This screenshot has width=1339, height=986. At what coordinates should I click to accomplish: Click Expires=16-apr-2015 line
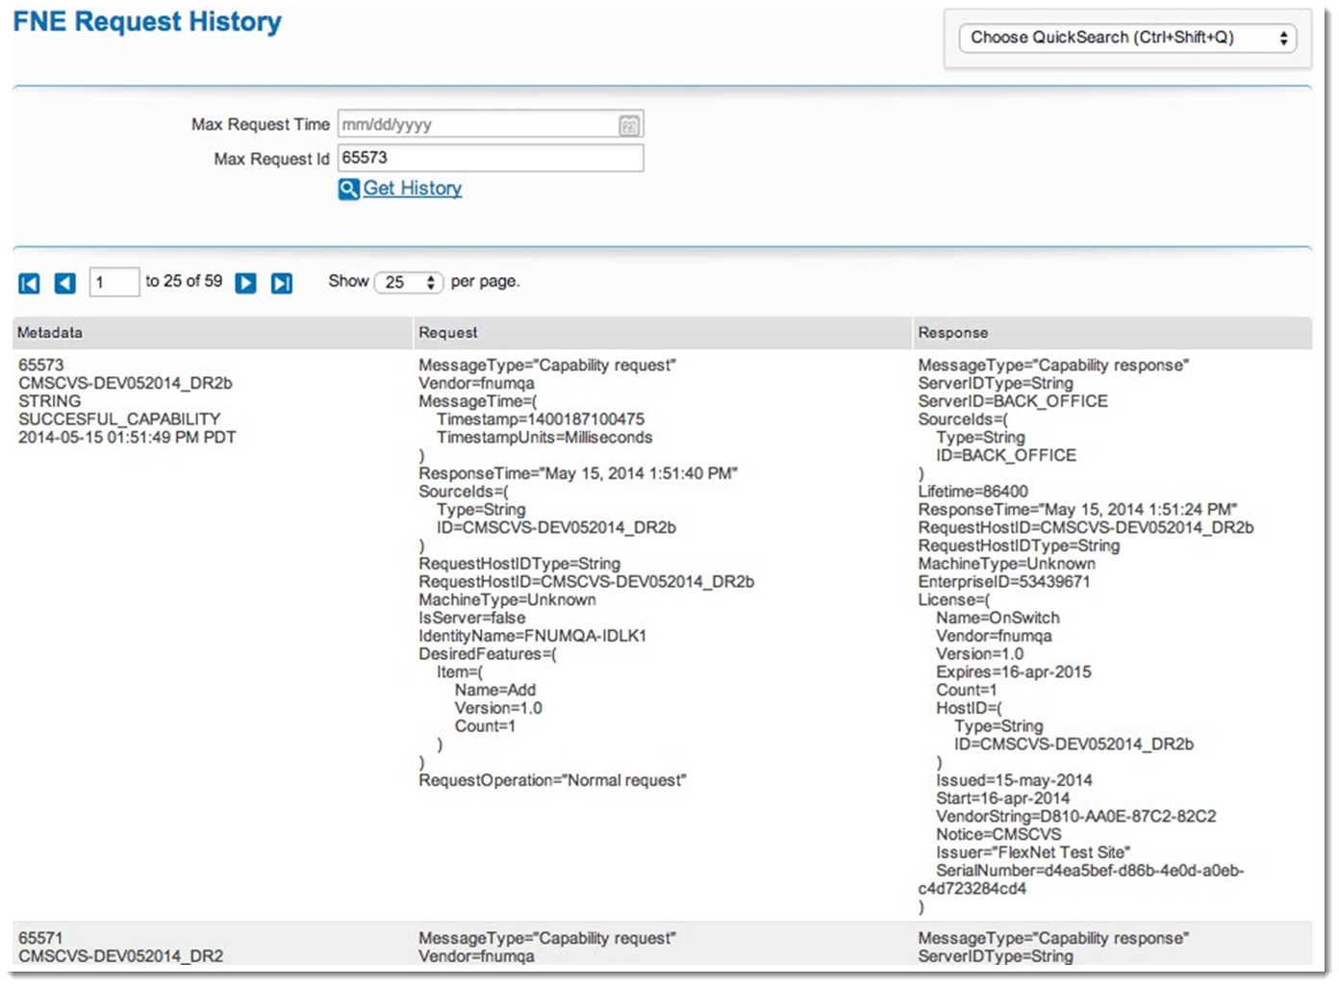(x=1014, y=672)
